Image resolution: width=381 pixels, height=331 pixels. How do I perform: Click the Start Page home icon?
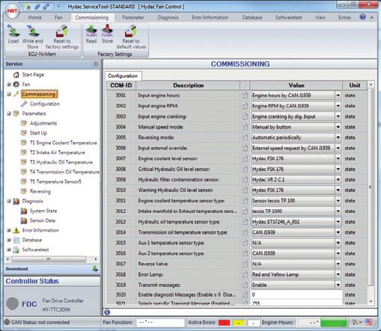pos(16,75)
